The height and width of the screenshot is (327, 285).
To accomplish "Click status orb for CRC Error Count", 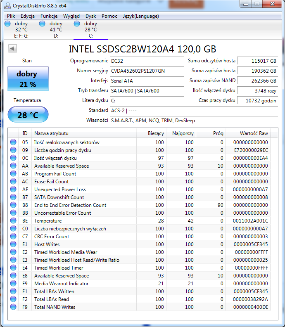I will pos(13,236).
